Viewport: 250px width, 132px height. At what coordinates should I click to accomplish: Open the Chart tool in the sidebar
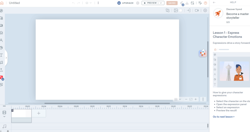pyautogui.click(x=1, y=48)
